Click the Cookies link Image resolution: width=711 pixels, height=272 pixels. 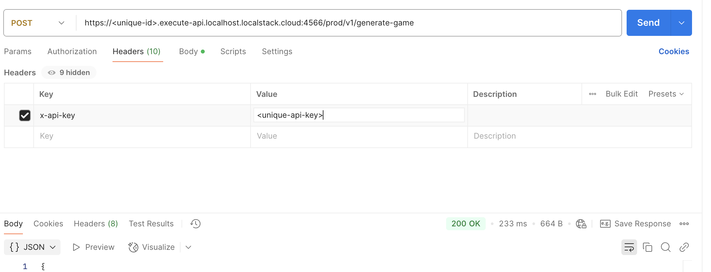click(674, 52)
